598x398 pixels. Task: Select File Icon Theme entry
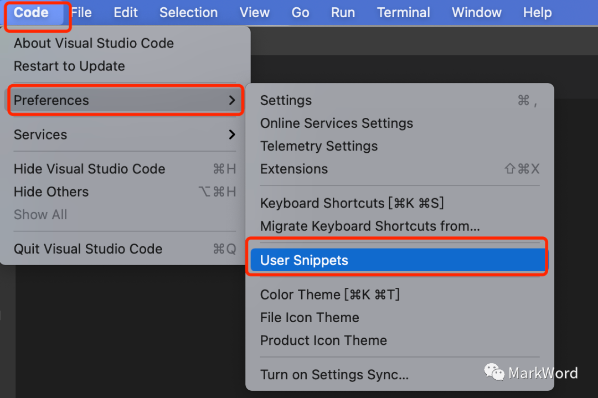click(x=310, y=318)
